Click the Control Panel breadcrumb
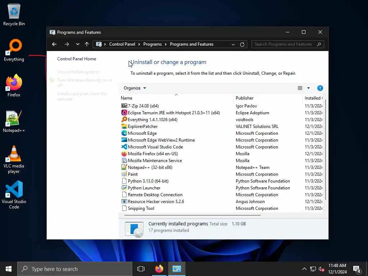Viewport: 368px width, 276px height. pyautogui.click(x=122, y=44)
